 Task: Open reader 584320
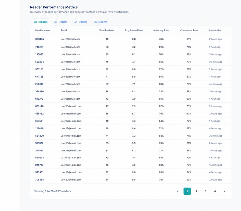pos(39,136)
